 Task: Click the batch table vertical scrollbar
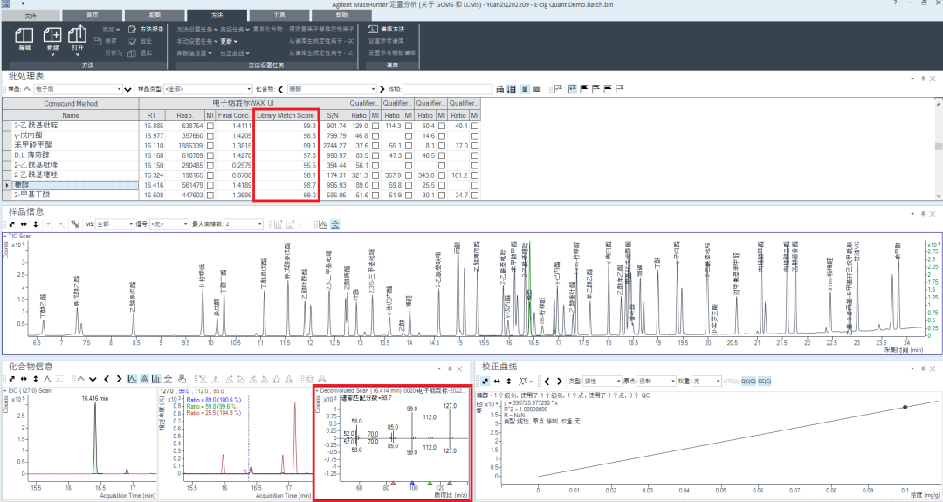point(939,148)
